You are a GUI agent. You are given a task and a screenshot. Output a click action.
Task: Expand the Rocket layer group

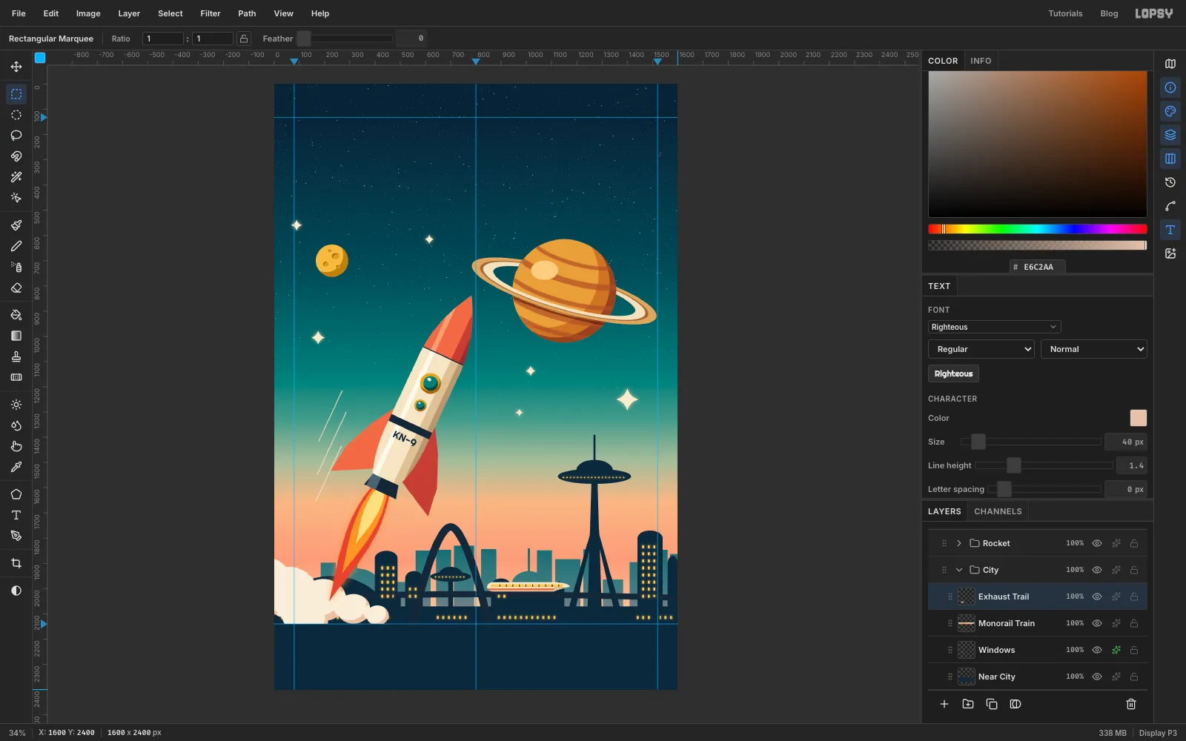click(959, 543)
